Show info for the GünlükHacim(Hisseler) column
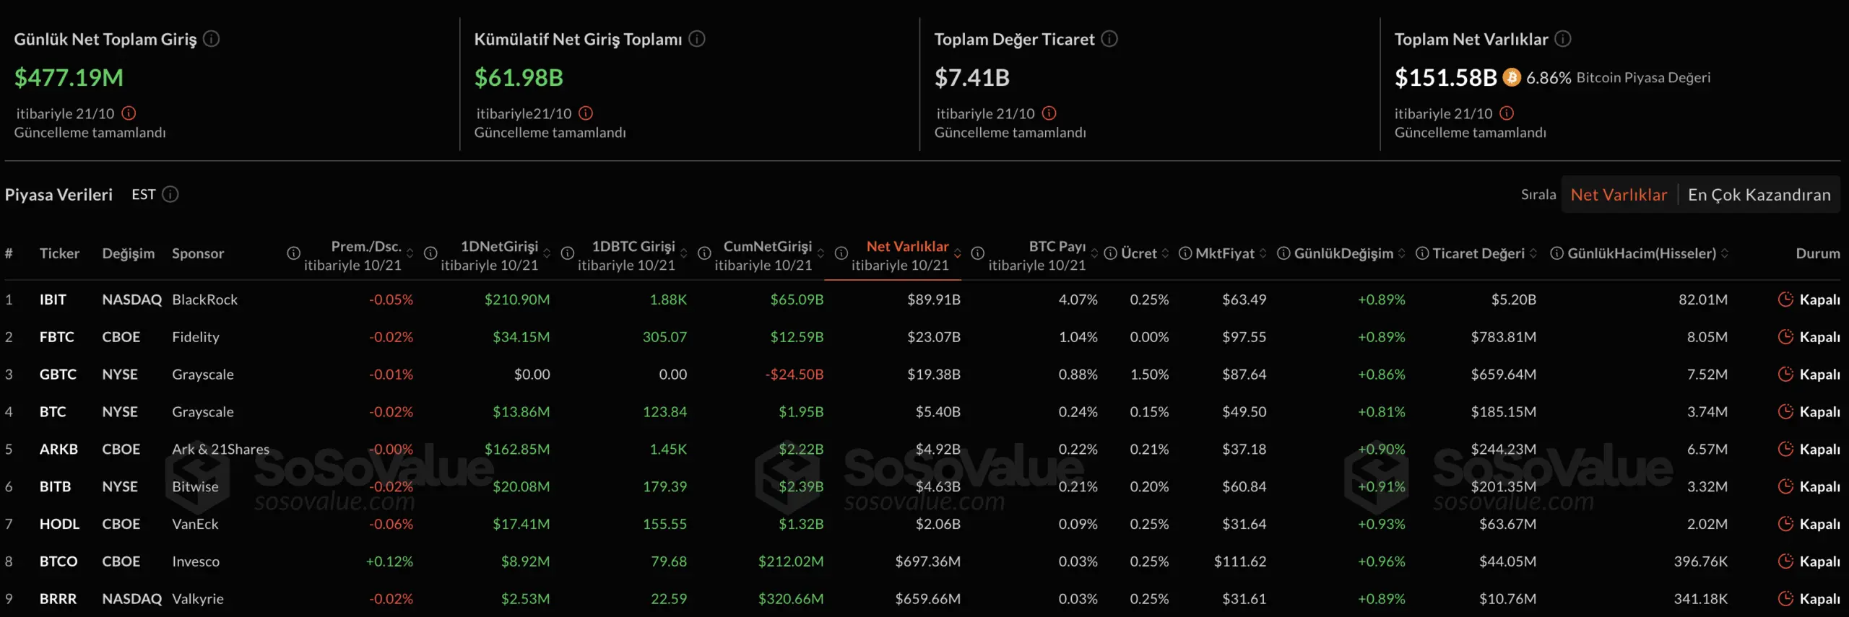The width and height of the screenshot is (1849, 617). tap(1557, 253)
